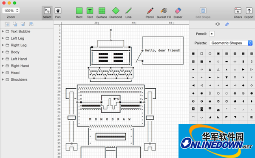Pick the rounded white square glyph
Image resolution: width=255 pixels, height=158 pixels.
(210, 54)
